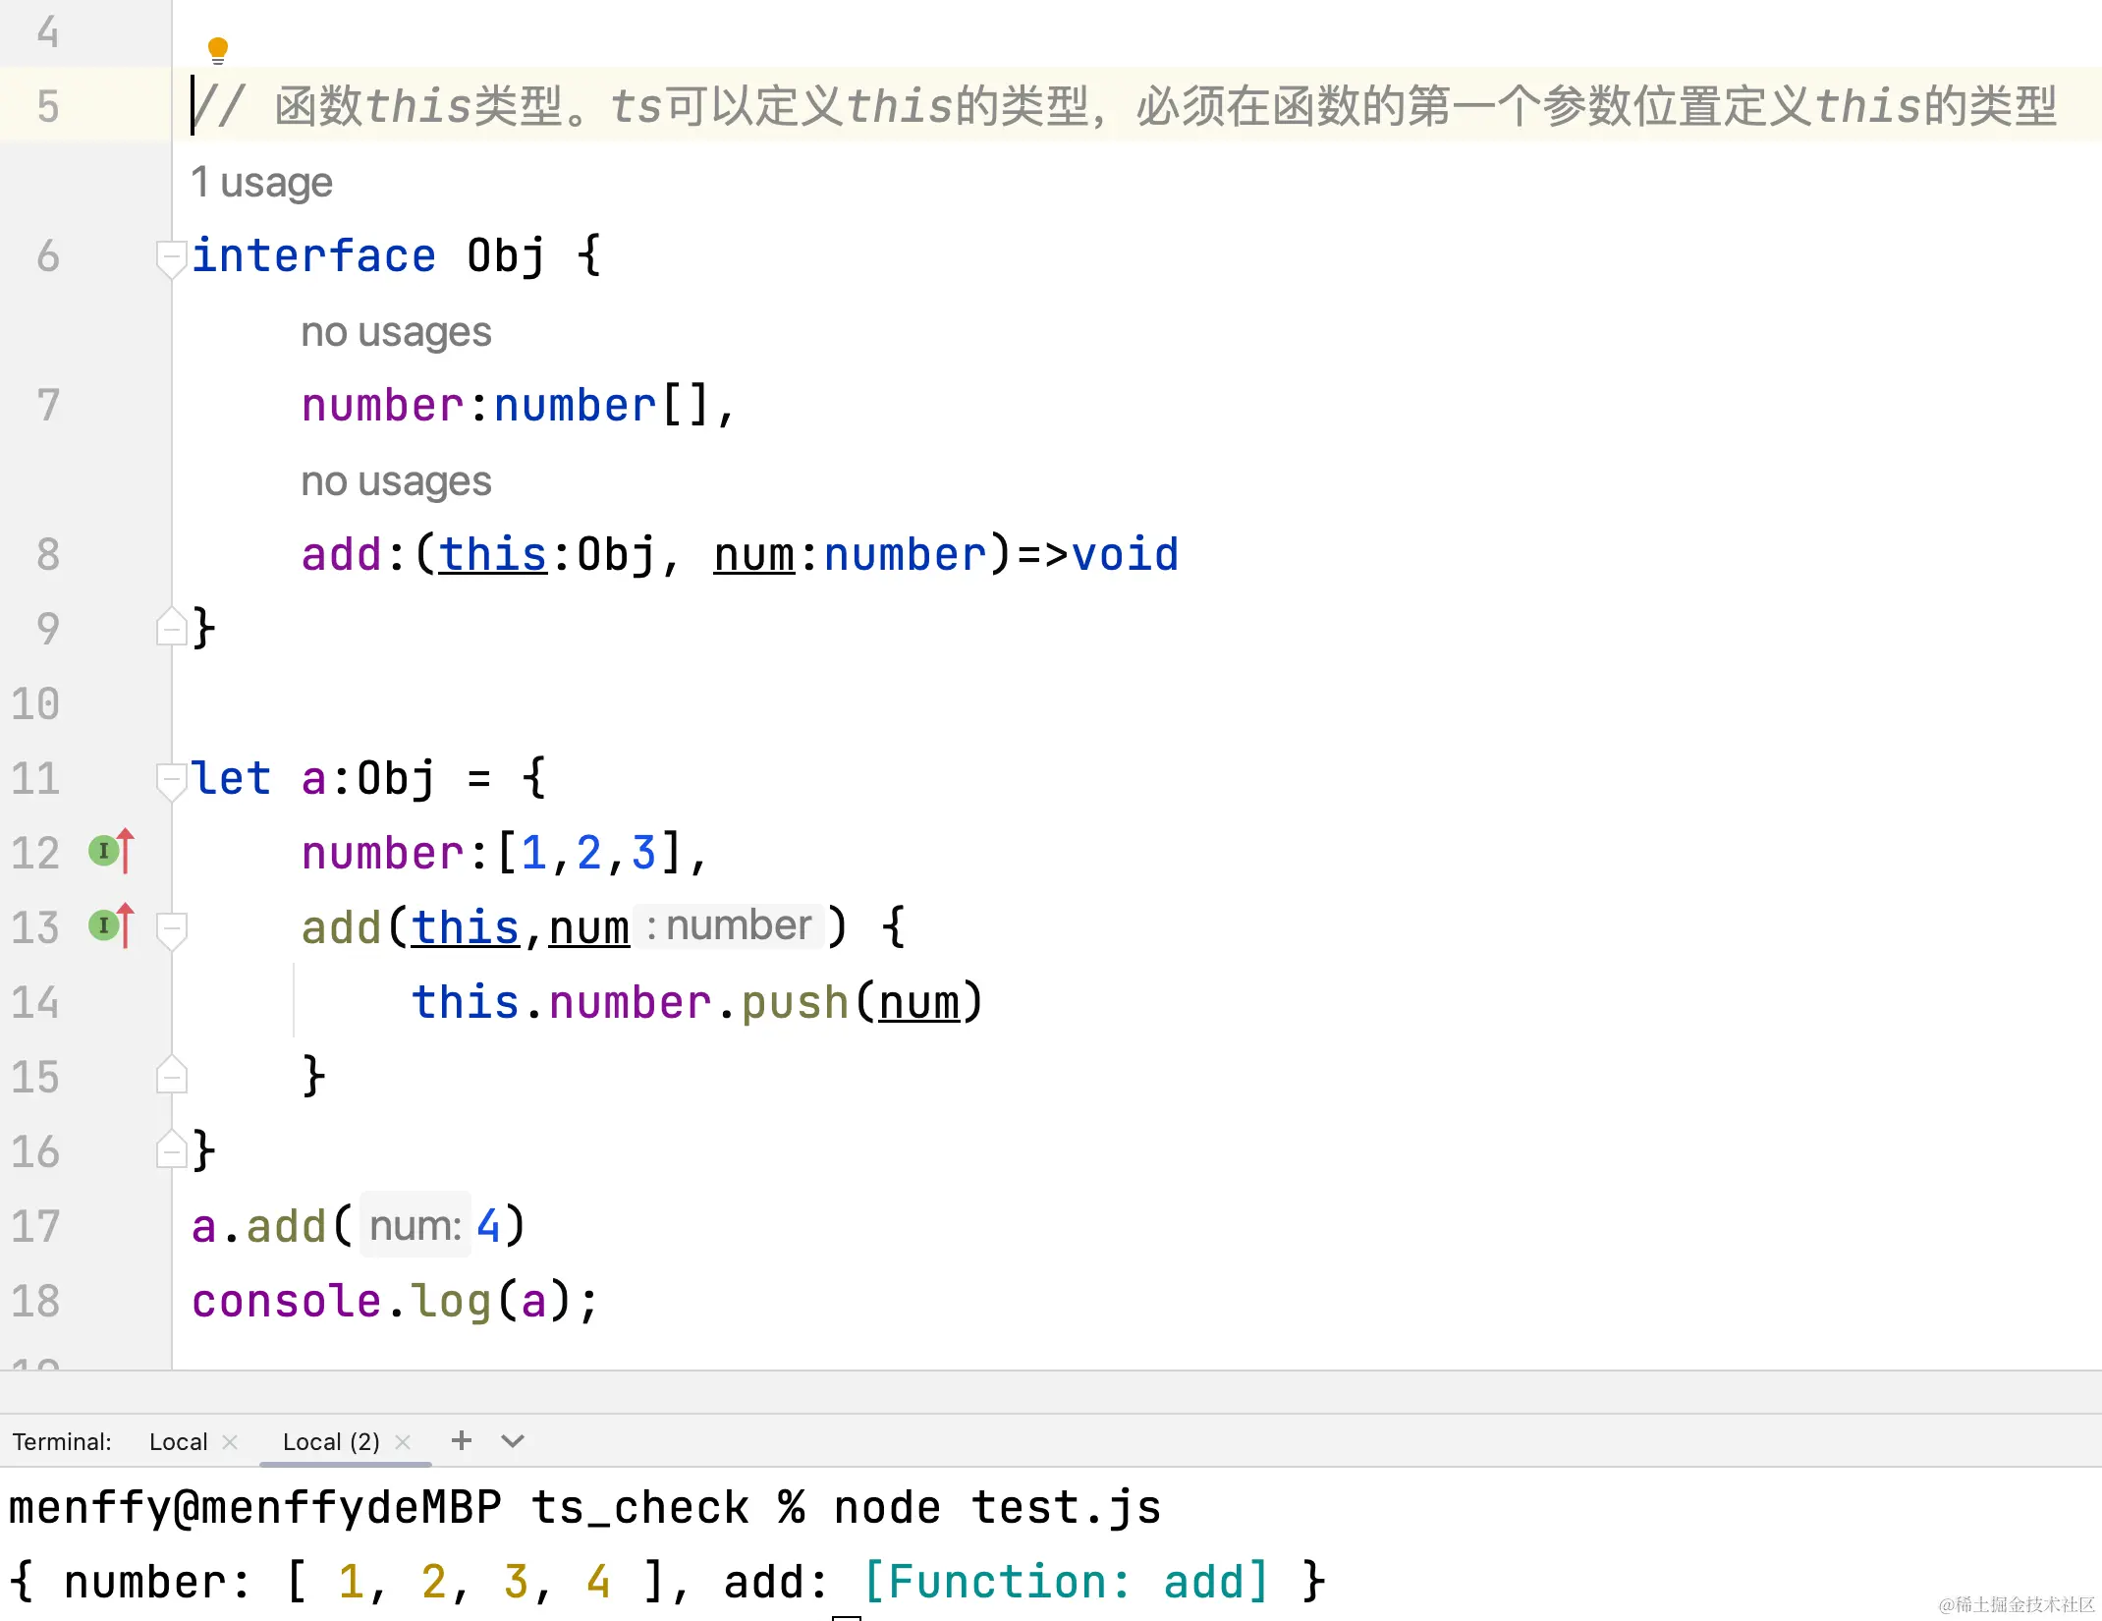Add a new terminal tab with plus
The width and height of the screenshot is (2102, 1621).
(x=462, y=1440)
